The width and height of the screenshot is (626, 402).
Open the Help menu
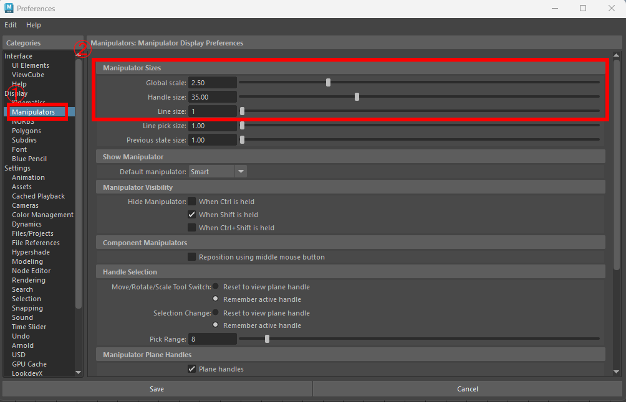point(34,25)
